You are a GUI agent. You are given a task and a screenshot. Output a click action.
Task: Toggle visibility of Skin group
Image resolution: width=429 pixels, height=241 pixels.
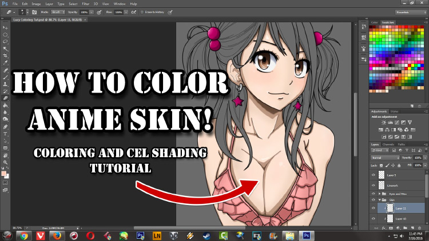coord(373,200)
